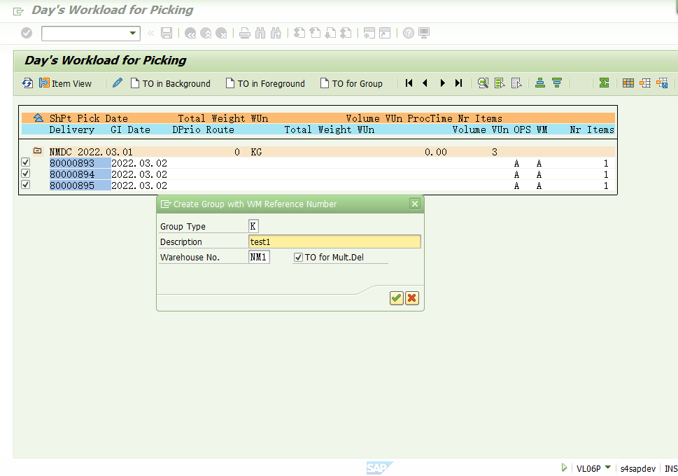Untick the checkbox for delivery 80000895
This screenshot has width=678, height=476.
pyautogui.click(x=25, y=185)
